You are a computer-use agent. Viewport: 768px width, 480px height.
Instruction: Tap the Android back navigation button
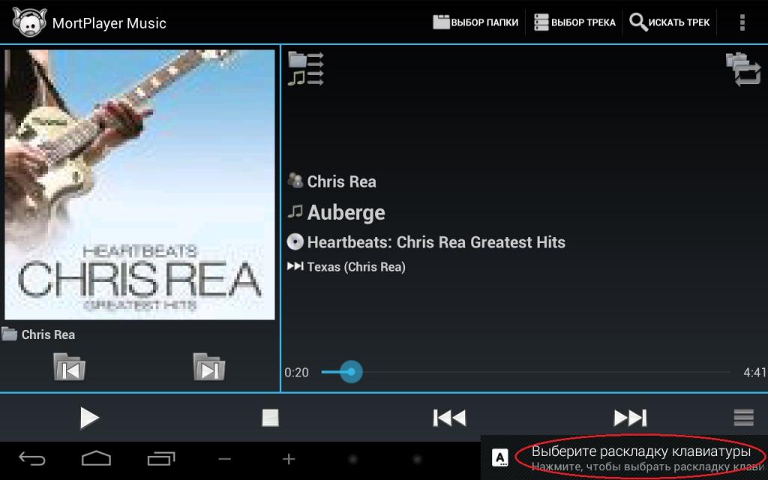coord(32,459)
